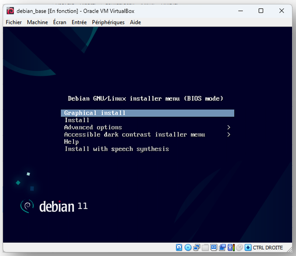Screen dimensions: 296x256
Task: Open the Machine menu
Action: [x=37, y=22]
